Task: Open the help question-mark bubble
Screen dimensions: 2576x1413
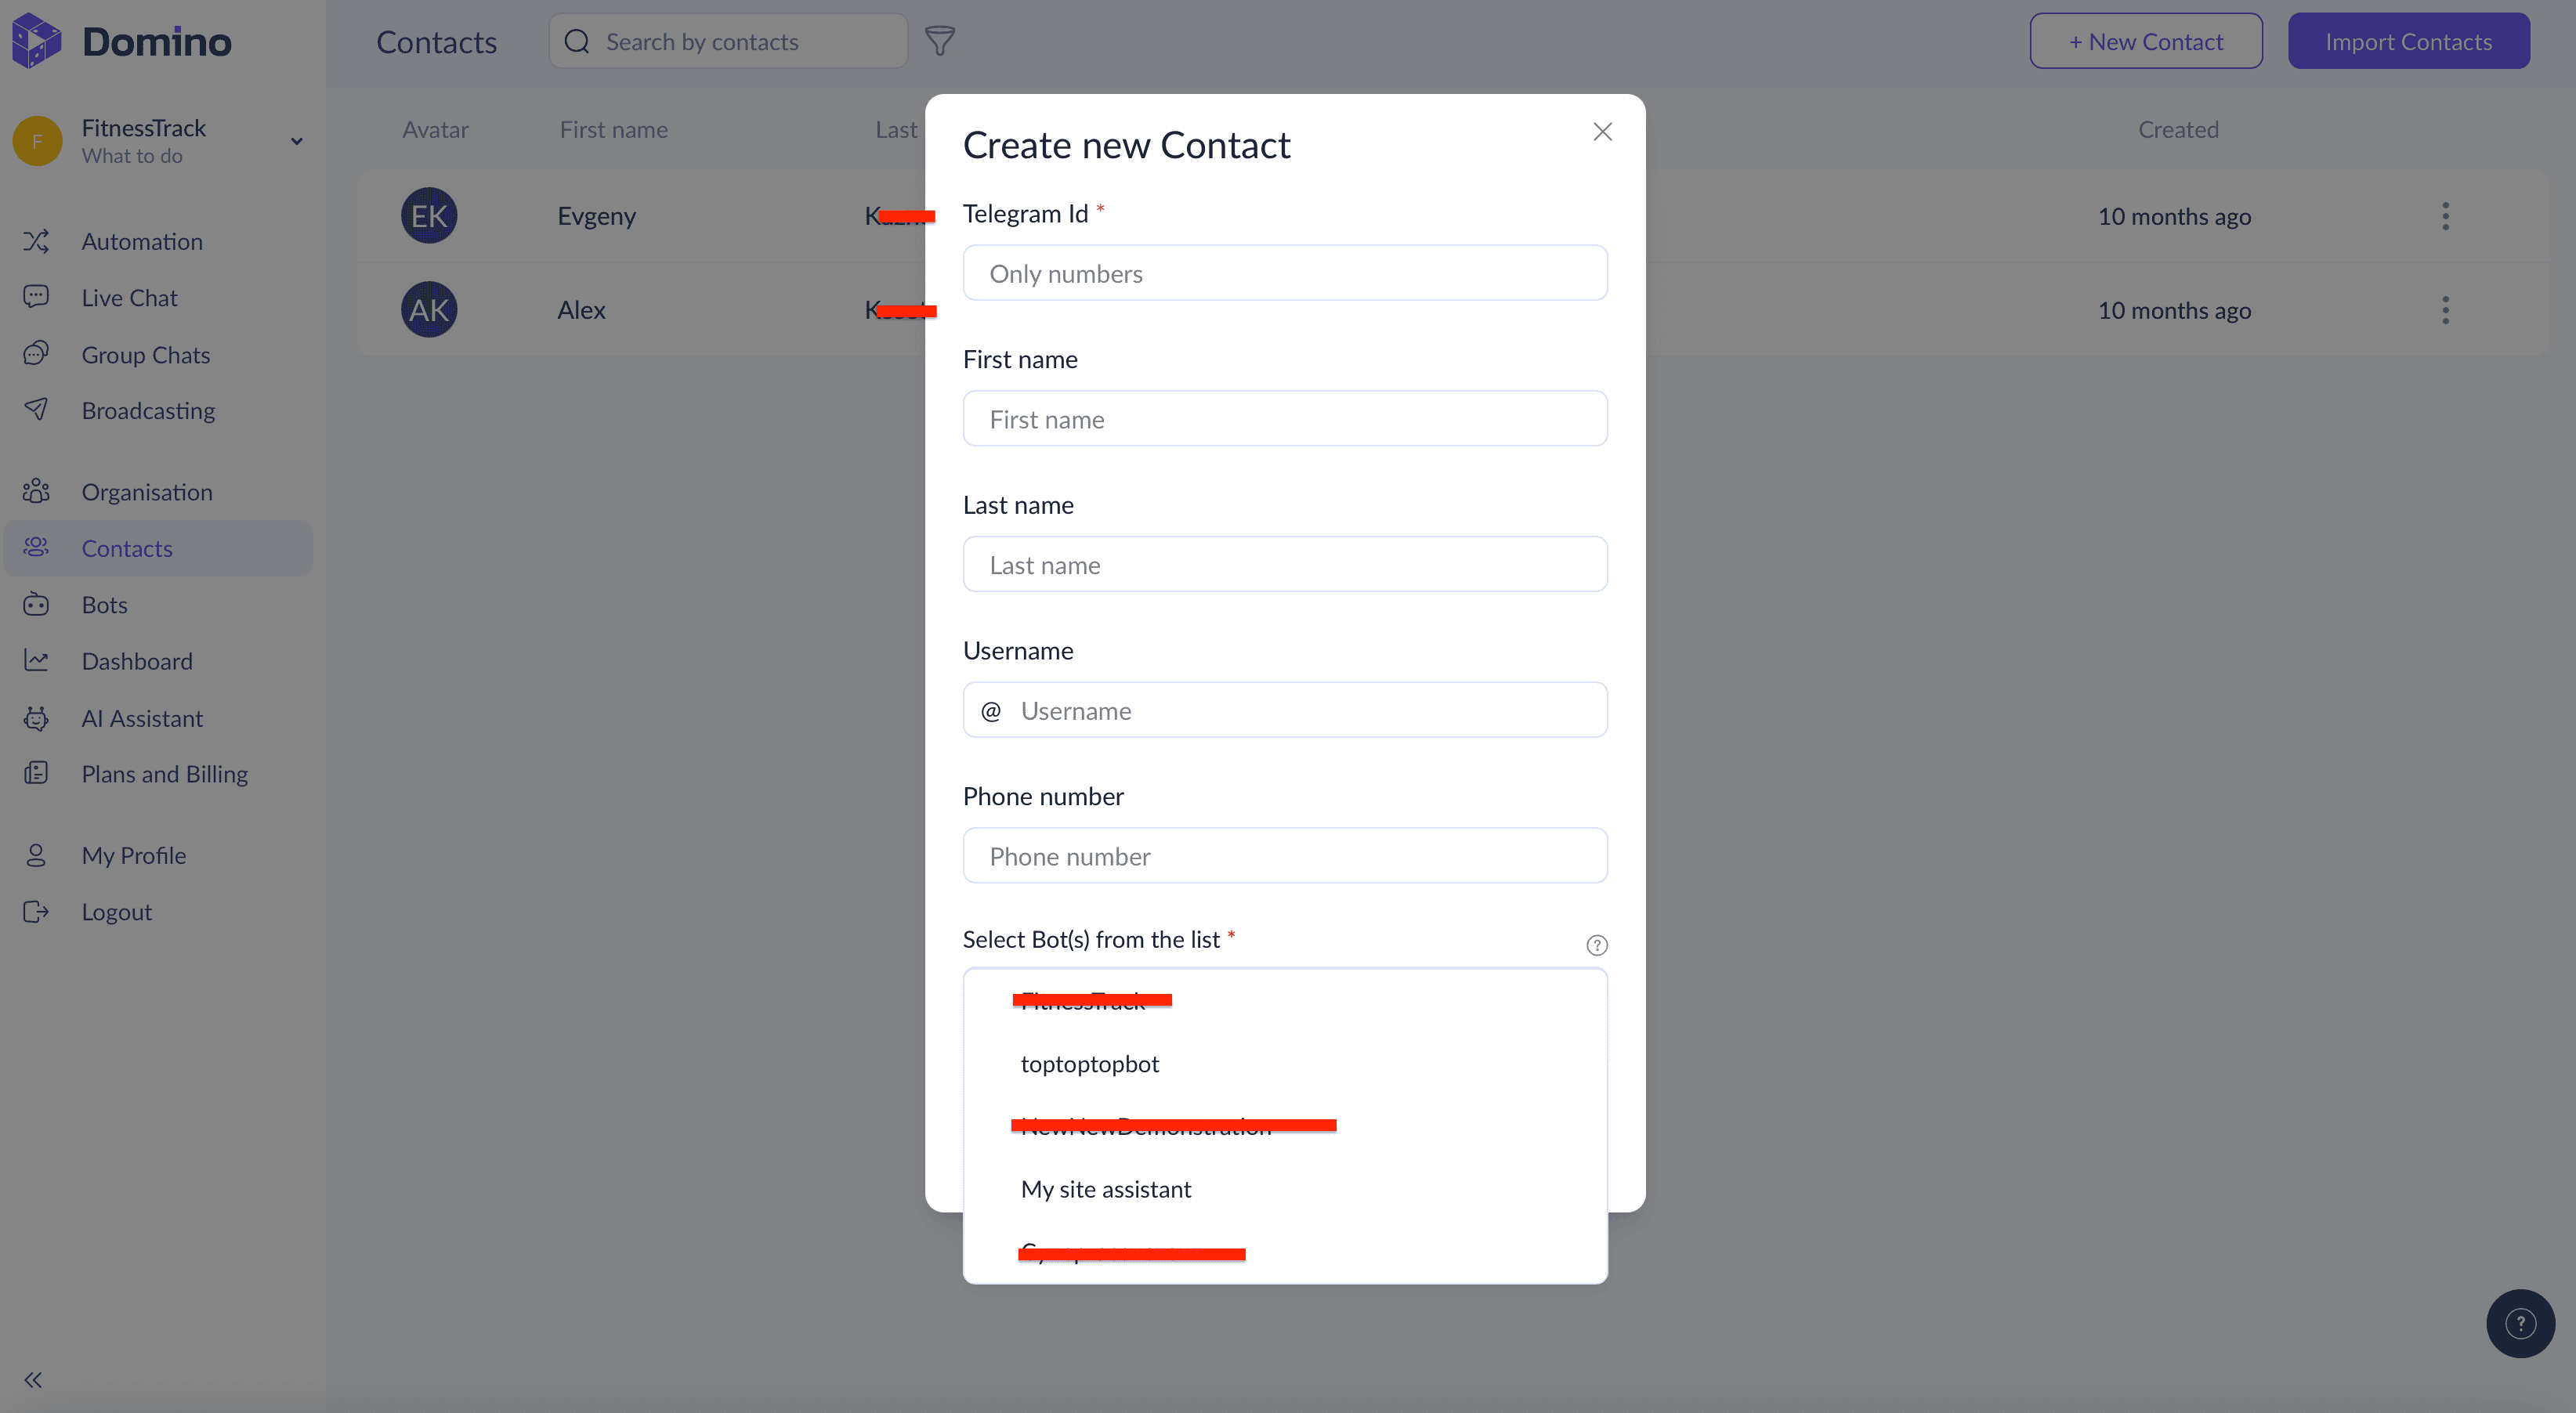Action: (x=2520, y=1323)
